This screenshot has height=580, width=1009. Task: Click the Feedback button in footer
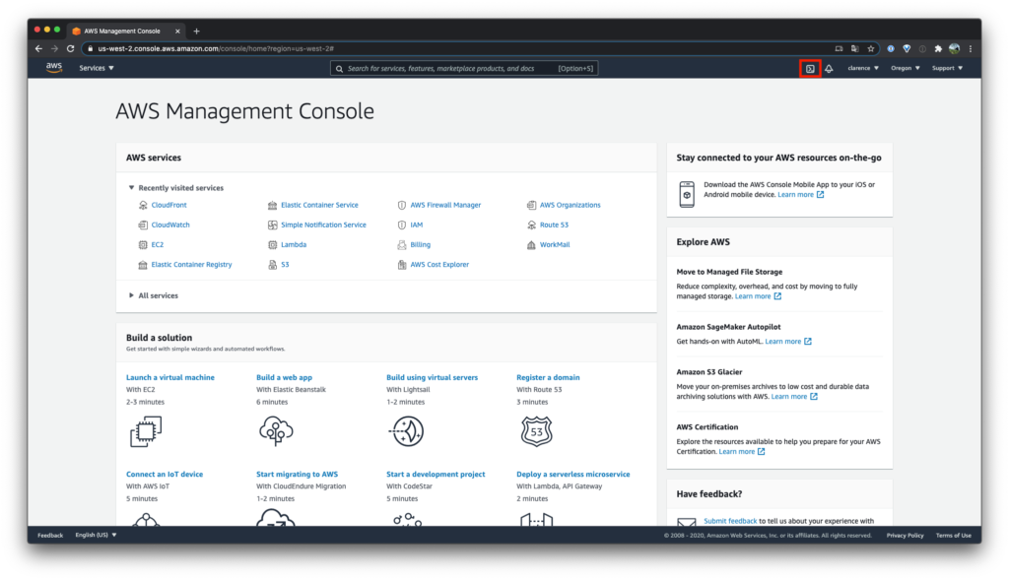pos(50,535)
